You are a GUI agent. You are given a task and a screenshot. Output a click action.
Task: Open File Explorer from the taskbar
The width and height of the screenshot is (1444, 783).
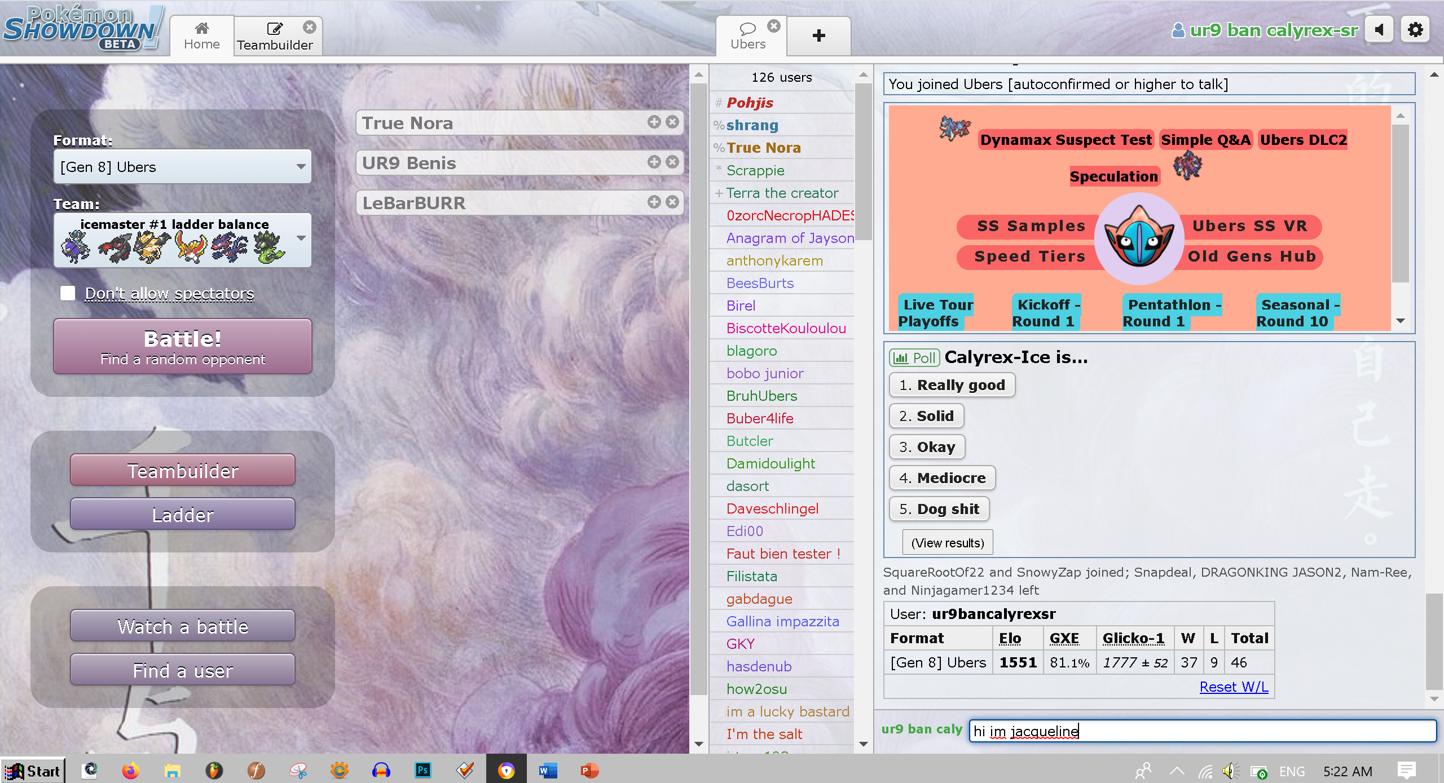pos(172,770)
